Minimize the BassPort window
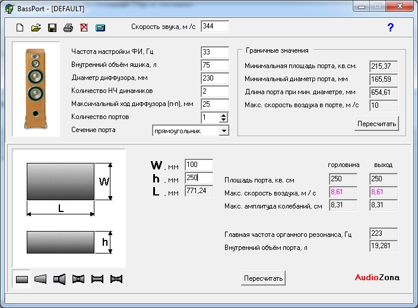The image size is (418, 308). tap(362, 7)
